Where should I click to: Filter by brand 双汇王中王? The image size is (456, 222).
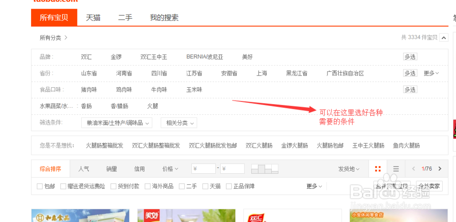coord(154,57)
